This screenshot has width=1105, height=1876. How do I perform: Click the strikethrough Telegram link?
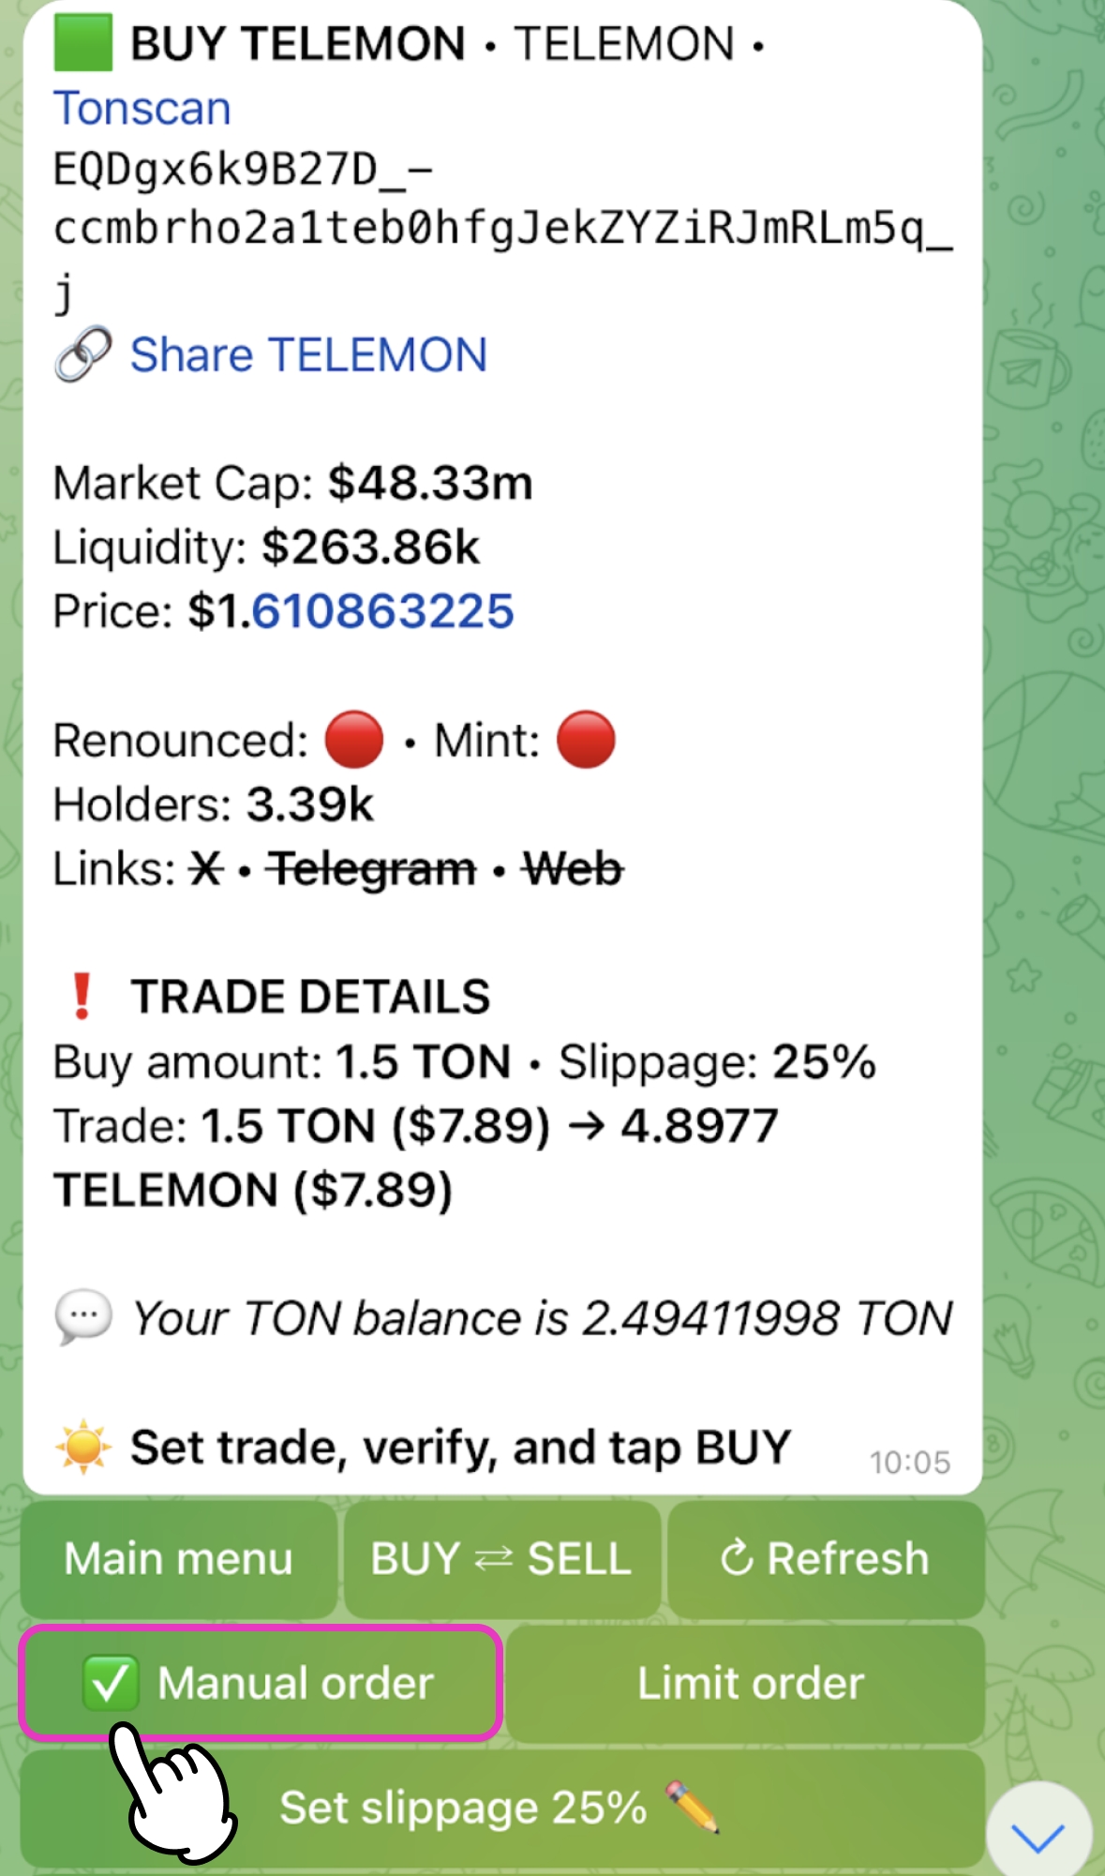coord(371,869)
